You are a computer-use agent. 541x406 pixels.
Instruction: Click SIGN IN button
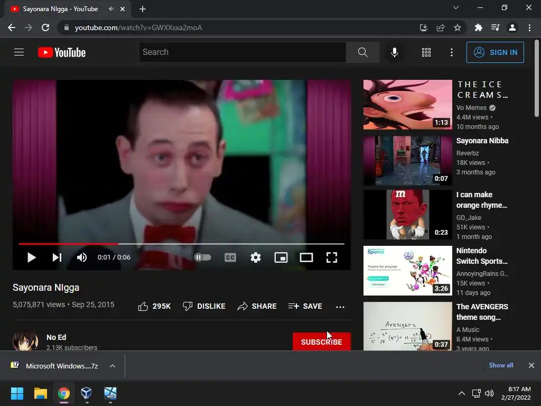click(495, 52)
